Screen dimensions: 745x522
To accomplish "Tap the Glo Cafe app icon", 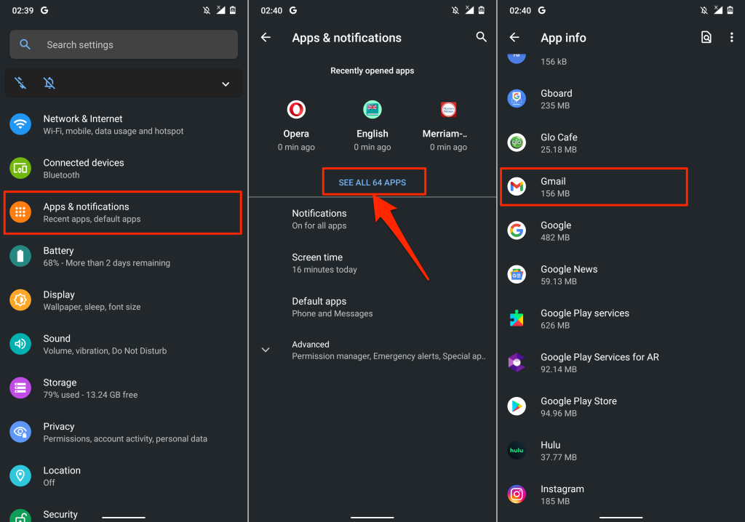I will (517, 143).
